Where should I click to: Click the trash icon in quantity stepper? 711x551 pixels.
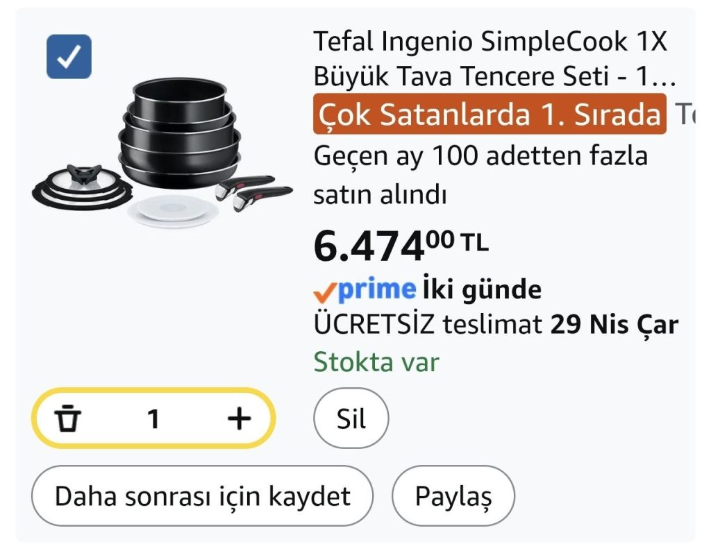pyautogui.click(x=67, y=418)
